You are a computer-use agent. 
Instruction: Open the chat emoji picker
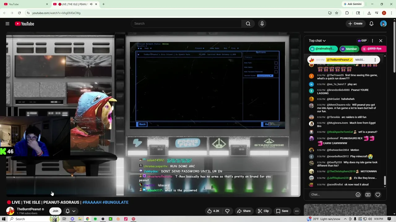pos(358,195)
